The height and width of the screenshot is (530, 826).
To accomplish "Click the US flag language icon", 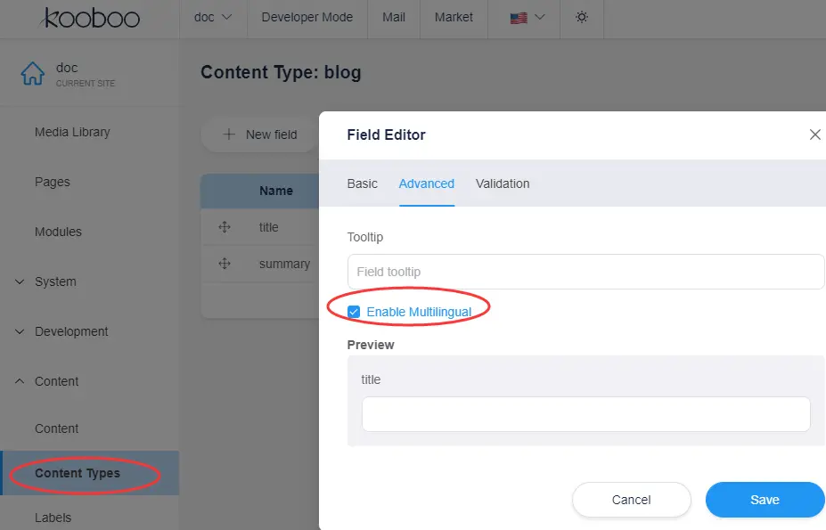I will (x=519, y=18).
